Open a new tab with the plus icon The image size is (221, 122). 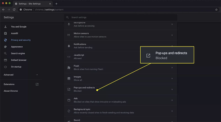[56, 4]
